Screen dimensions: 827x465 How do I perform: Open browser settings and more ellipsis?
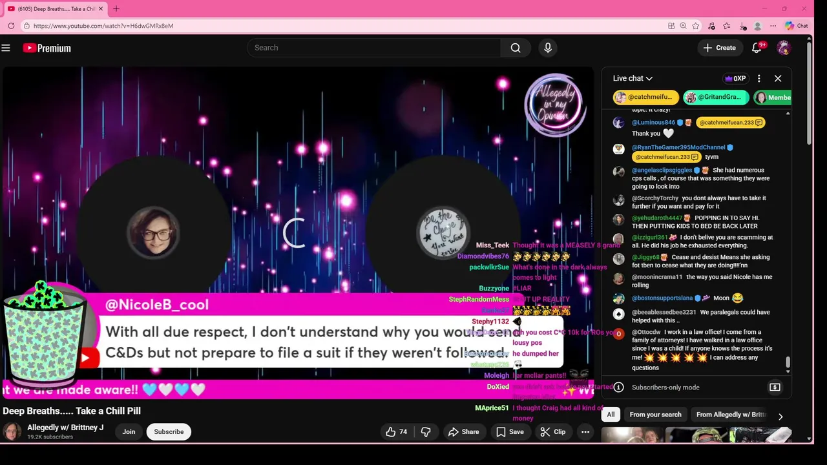773,26
